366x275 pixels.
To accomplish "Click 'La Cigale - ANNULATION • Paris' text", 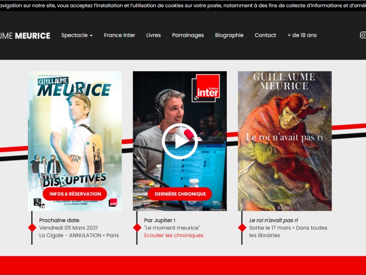I will click(x=79, y=235).
